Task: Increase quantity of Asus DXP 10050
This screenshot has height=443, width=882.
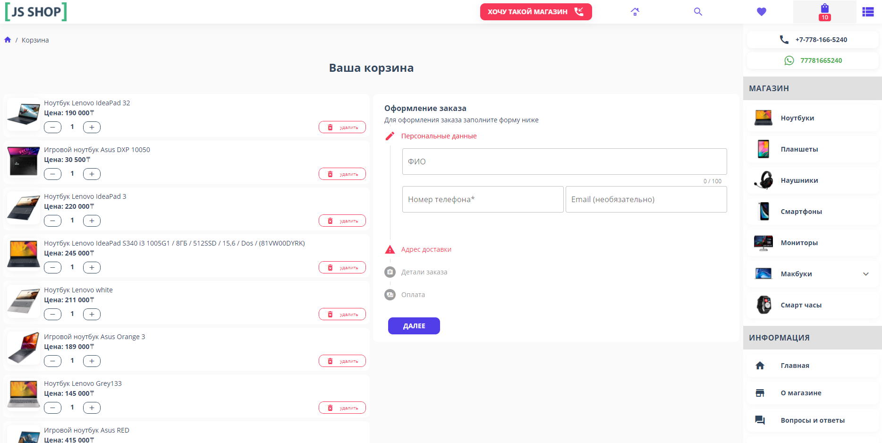Action: [92, 174]
